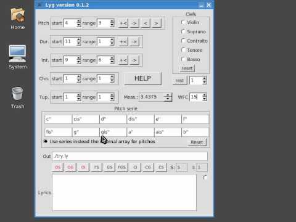Click the CI button below Out field
This screenshot has height=222, width=296.
135,167
